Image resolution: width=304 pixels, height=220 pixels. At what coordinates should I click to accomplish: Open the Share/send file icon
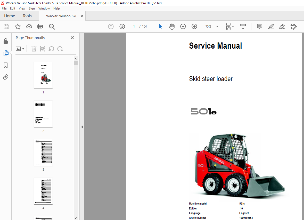(x=293, y=27)
